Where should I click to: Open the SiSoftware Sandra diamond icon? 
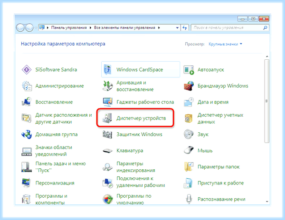click(x=27, y=70)
